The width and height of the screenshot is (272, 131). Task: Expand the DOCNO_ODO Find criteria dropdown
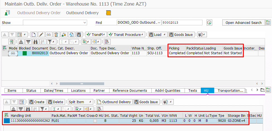point(159,23)
